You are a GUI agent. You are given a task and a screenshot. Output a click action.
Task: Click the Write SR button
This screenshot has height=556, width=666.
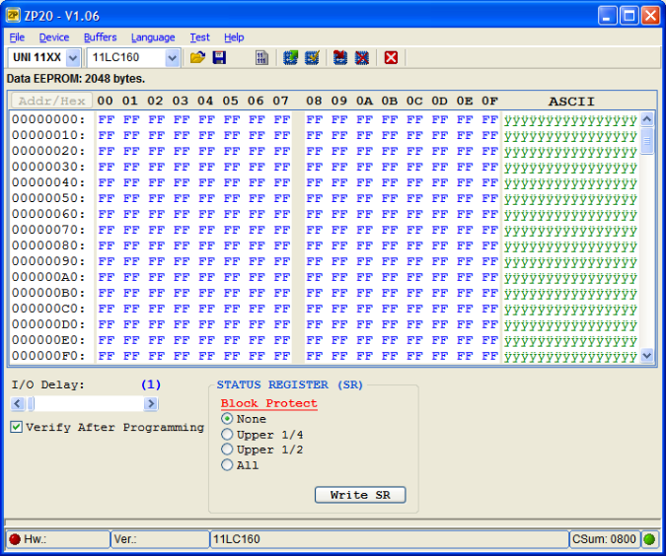click(x=360, y=495)
